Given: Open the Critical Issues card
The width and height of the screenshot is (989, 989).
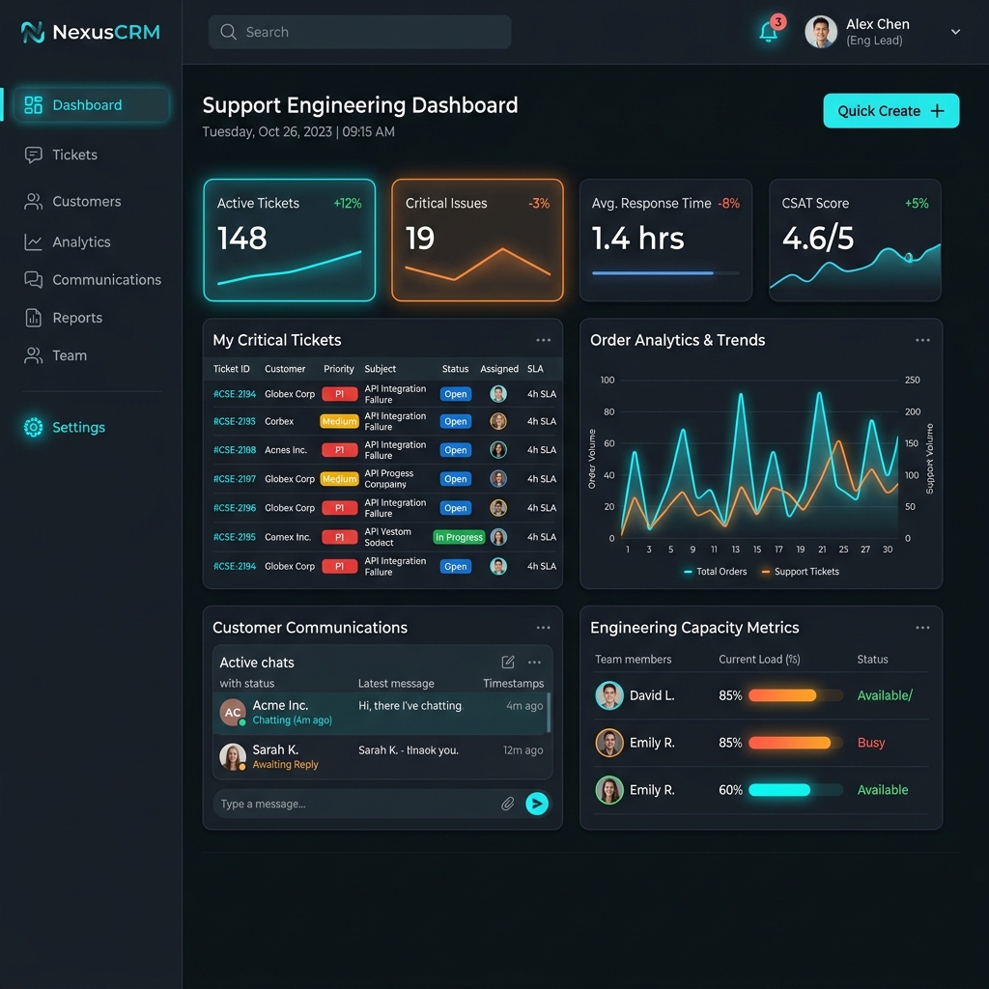Looking at the screenshot, I should click(477, 240).
